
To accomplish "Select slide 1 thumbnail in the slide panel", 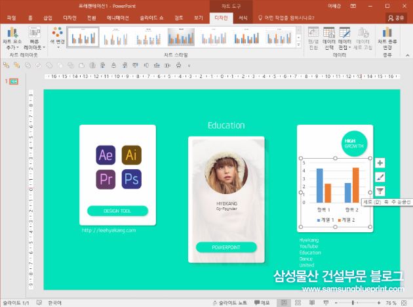I will [x=14, y=81].
